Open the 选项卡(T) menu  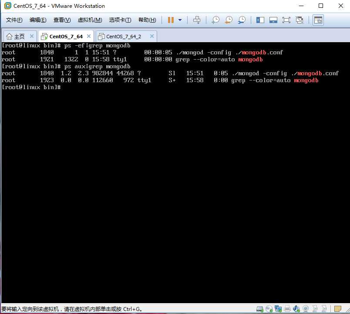(x=120, y=20)
